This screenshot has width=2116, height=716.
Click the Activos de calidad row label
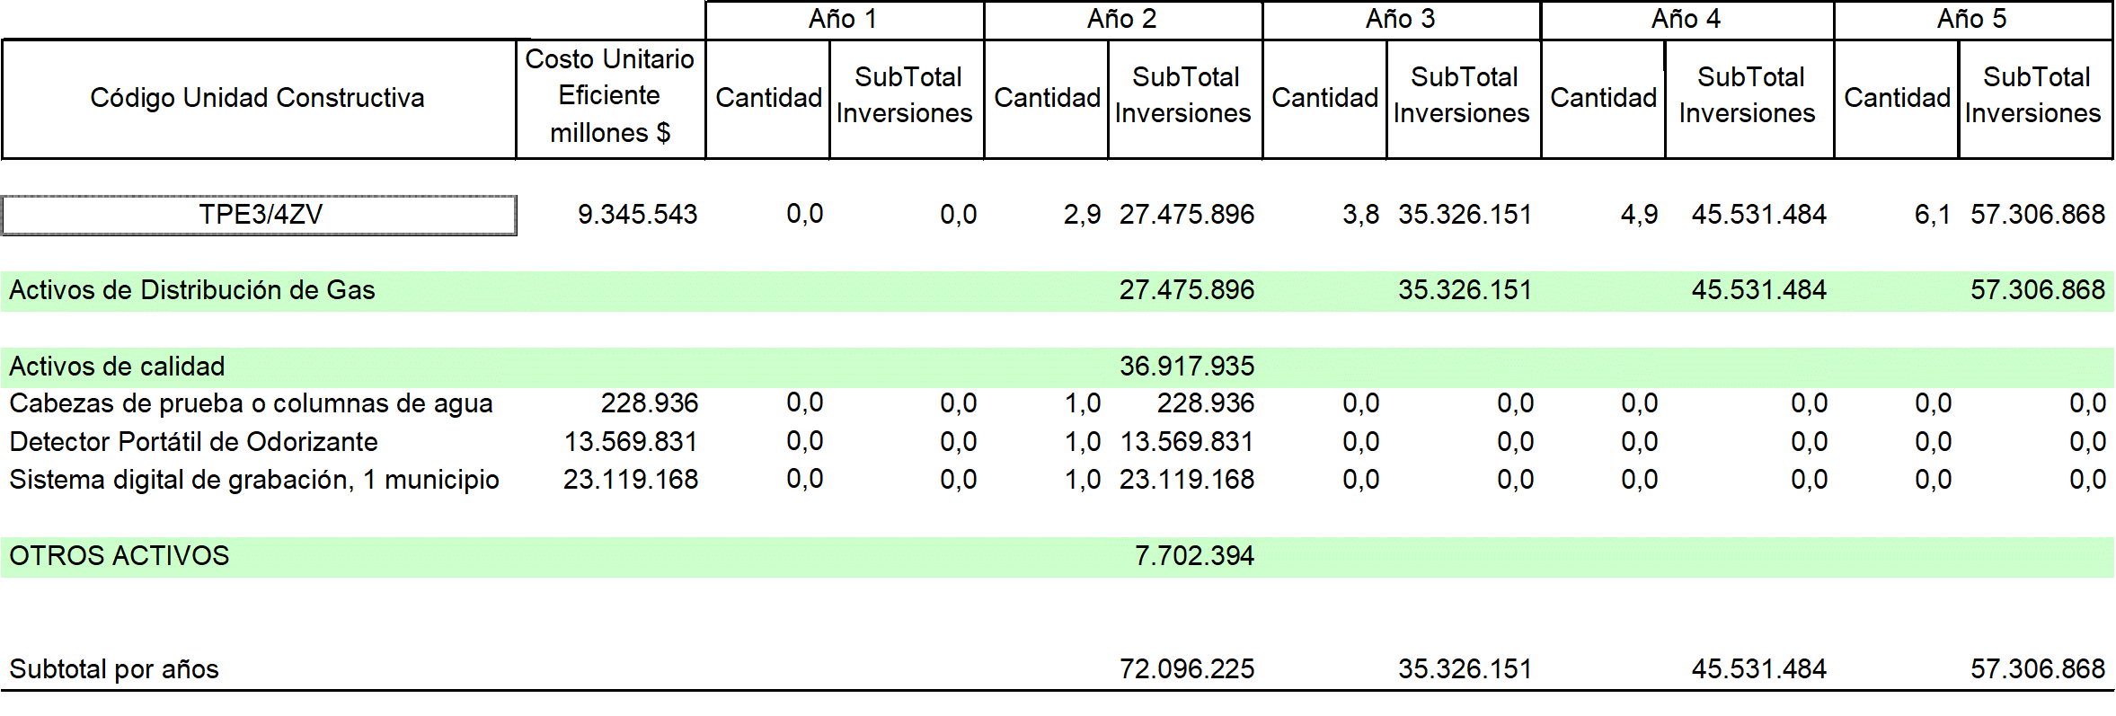click(117, 367)
